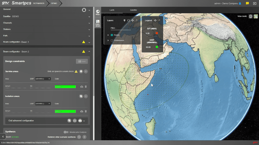This screenshot has width=259, height=145.
Task: Open Isolation areas Area1 green color swatch
Action: tap(65, 111)
